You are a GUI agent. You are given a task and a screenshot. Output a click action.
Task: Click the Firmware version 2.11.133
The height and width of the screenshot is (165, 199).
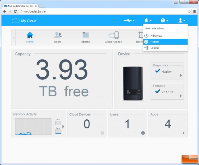[167, 92]
